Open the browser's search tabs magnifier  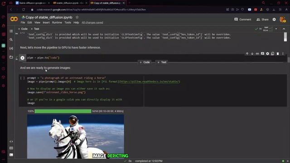click(x=263, y=3)
